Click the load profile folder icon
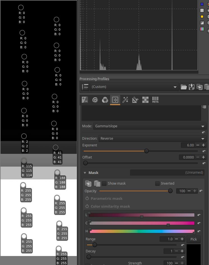The image size is (209, 265). point(184,87)
